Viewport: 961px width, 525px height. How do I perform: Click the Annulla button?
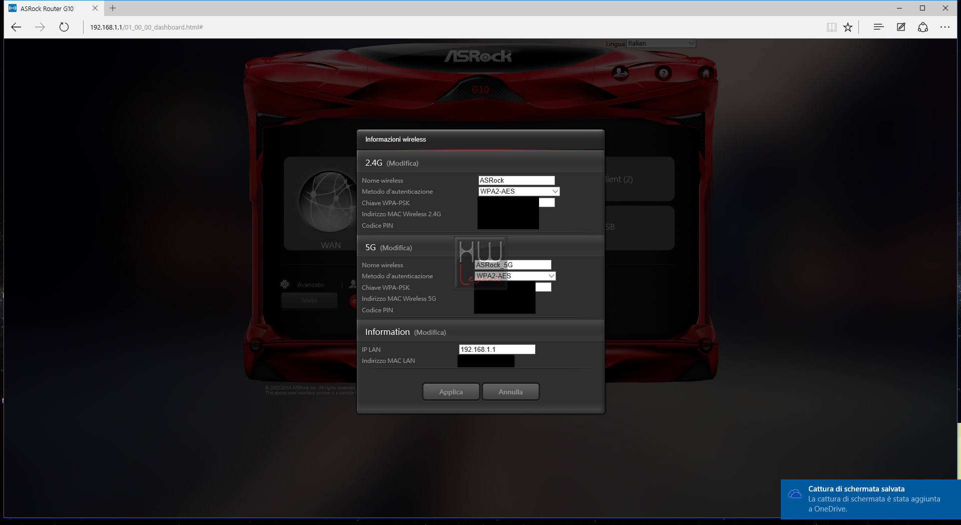point(511,392)
